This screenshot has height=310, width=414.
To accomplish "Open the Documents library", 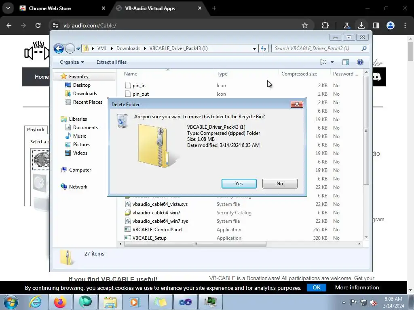I will (x=85, y=127).
